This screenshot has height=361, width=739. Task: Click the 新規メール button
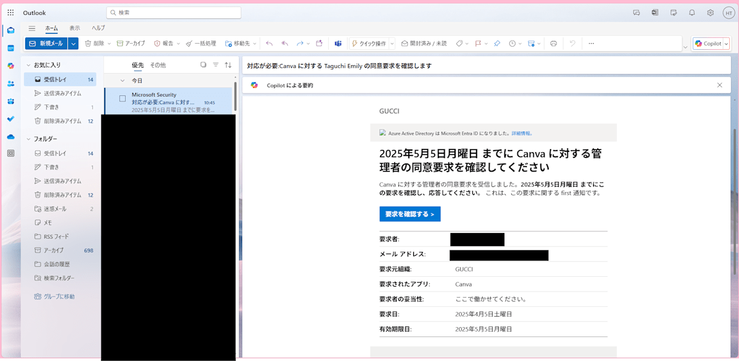46,44
